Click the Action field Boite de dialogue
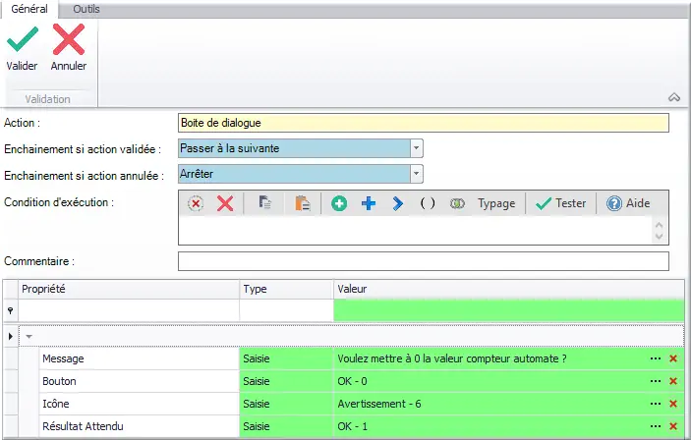 (424, 123)
